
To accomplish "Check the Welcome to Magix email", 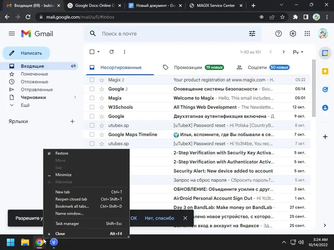I will point(92,98).
